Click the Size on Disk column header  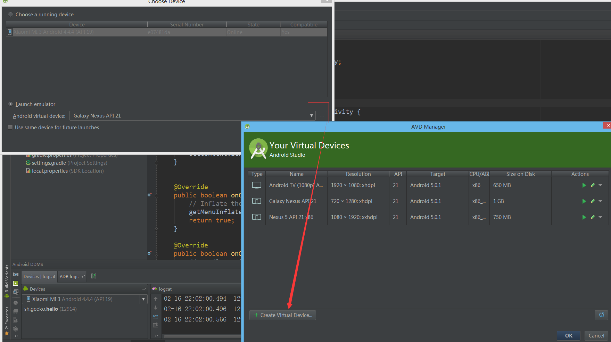tap(520, 174)
